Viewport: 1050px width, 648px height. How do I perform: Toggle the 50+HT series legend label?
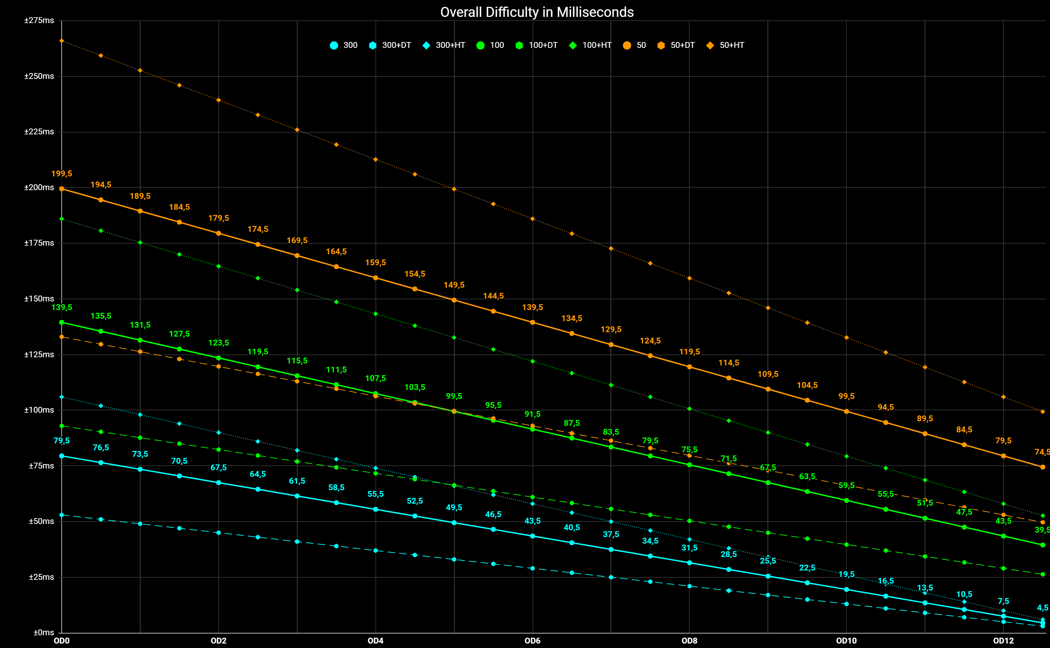click(x=732, y=45)
